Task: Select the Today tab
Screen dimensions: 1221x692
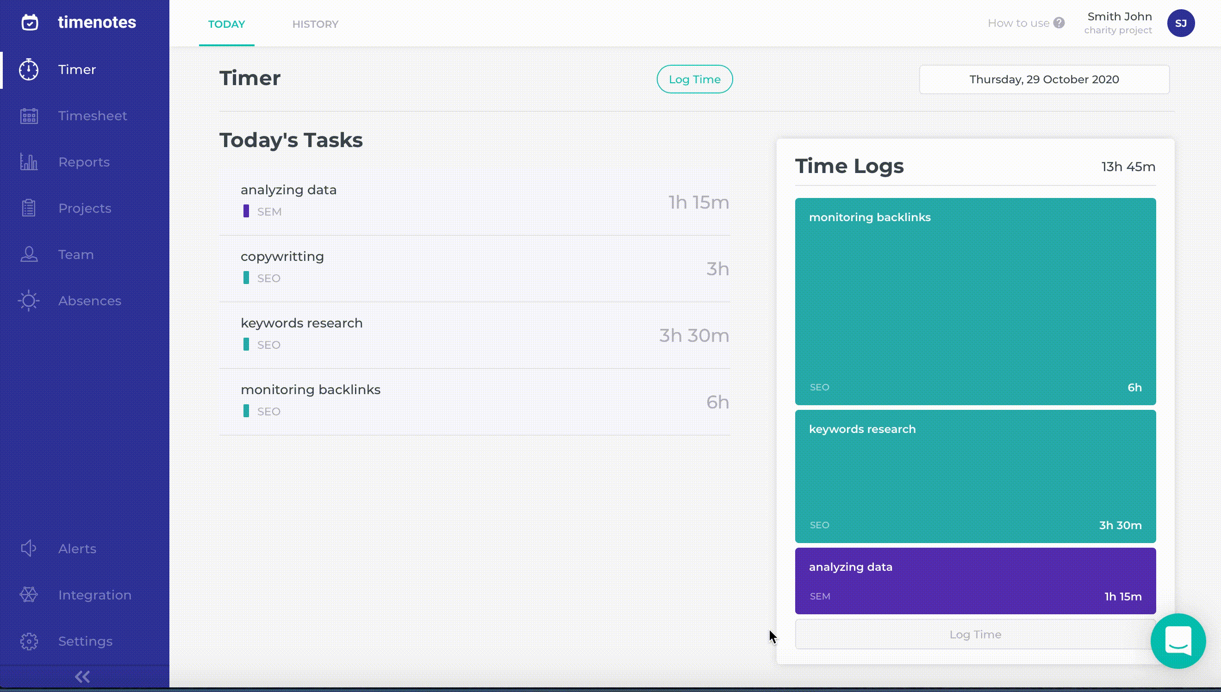Action: (226, 24)
